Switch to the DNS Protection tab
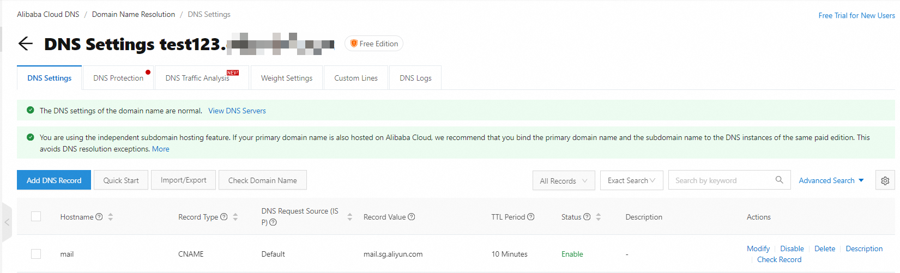900x273 pixels. click(118, 78)
